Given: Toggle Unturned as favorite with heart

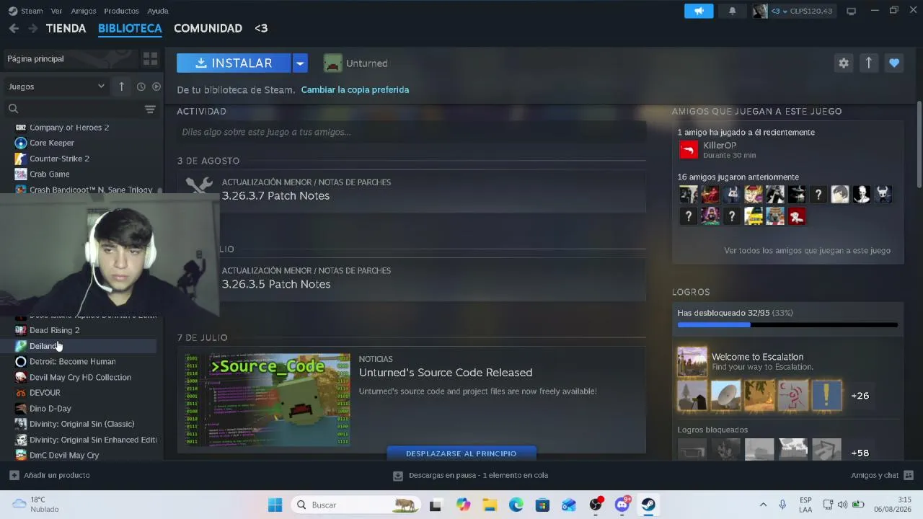Looking at the screenshot, I should pos(894,63).
